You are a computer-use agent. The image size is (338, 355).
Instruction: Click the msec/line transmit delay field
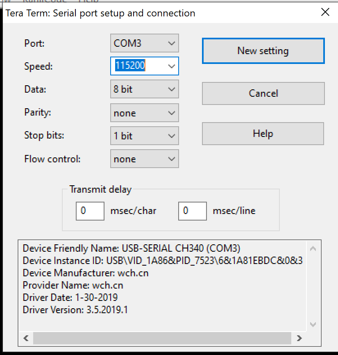[193, 211]
